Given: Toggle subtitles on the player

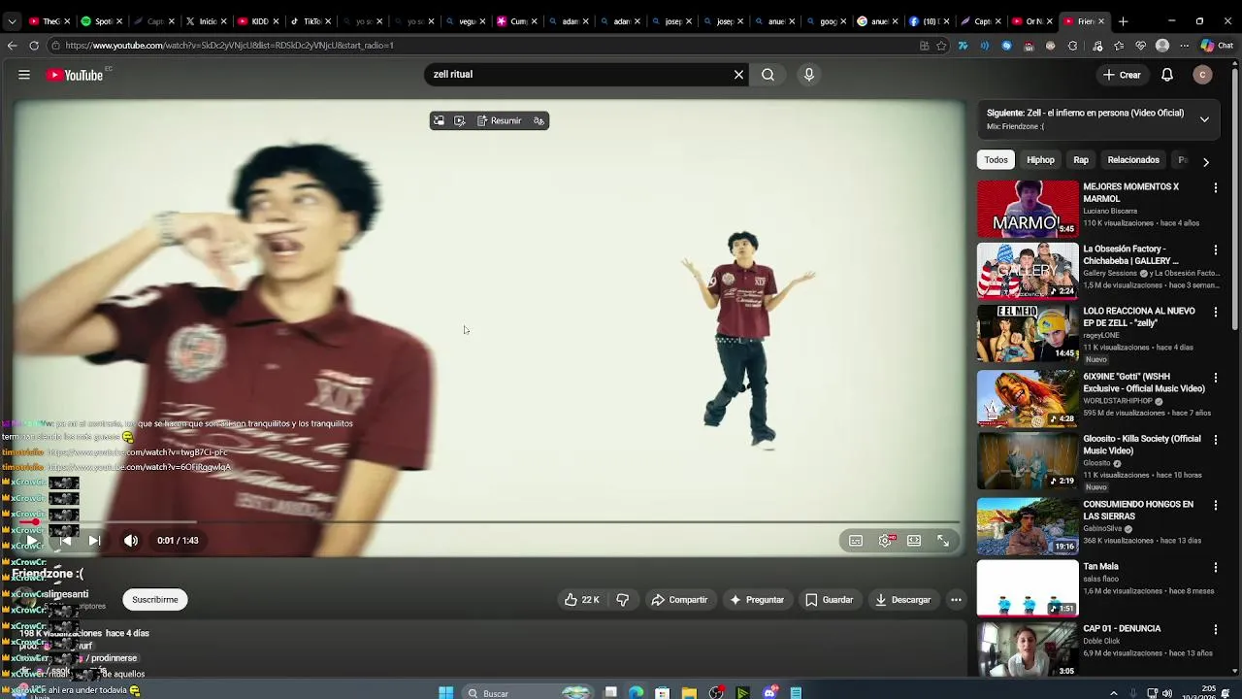Looking at the screenshot, I should pos(856,541).
